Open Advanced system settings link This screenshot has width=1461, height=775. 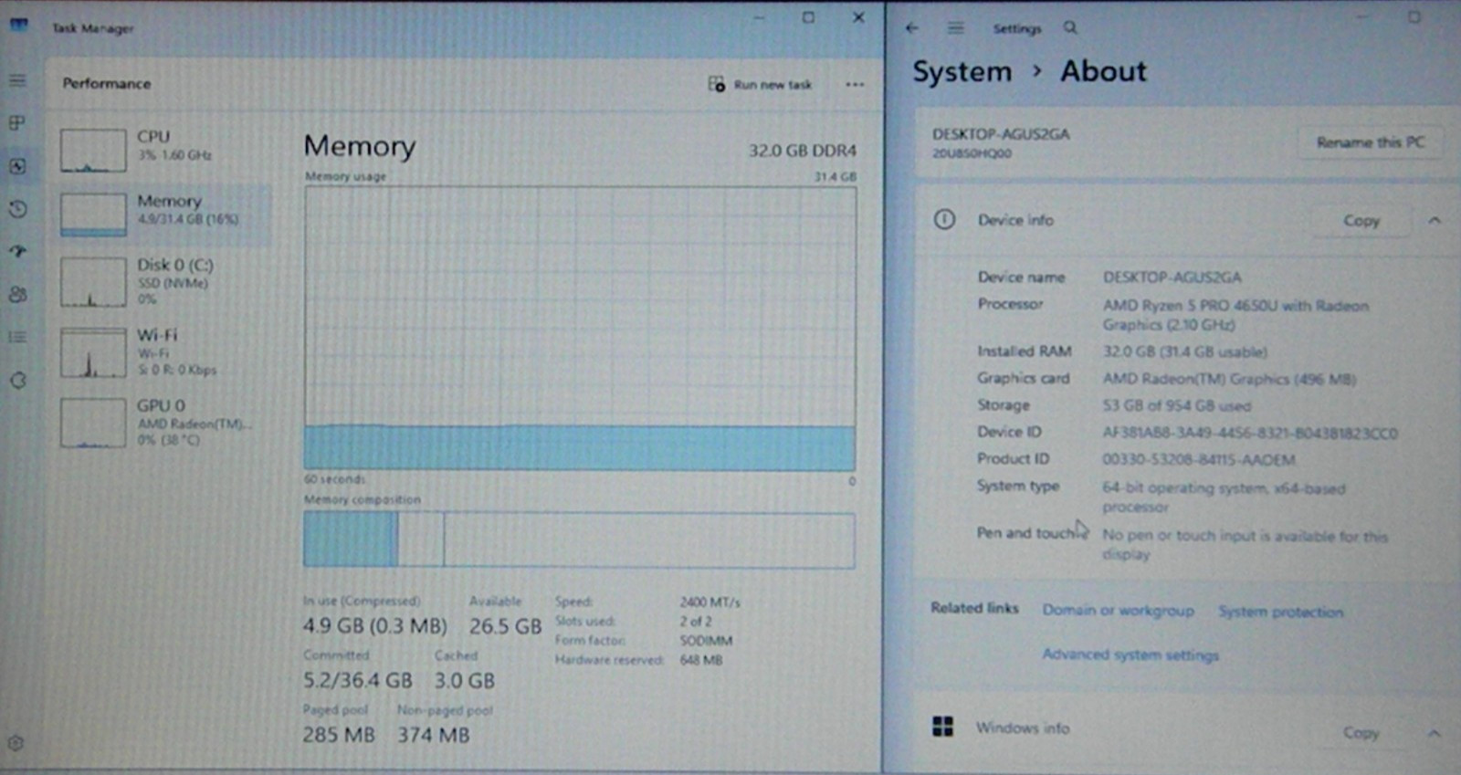[1130, 655]
